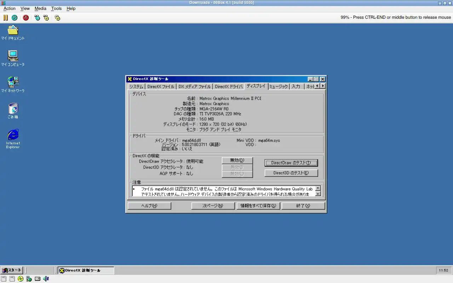Click the chip type value MGA-2164W R0
The image size is (453, 283).
tap(214, 109)
